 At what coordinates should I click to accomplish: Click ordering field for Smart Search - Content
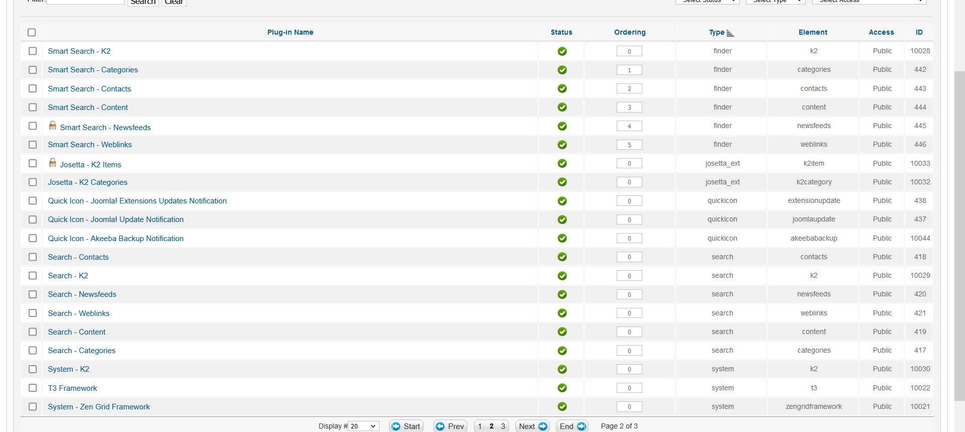tap(629, 107)
